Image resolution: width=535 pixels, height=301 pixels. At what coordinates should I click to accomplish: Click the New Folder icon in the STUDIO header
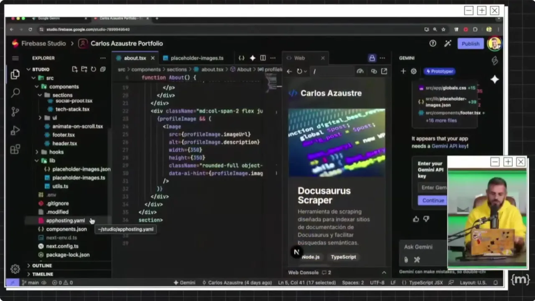pyautogui.click(x=84, y=69)
